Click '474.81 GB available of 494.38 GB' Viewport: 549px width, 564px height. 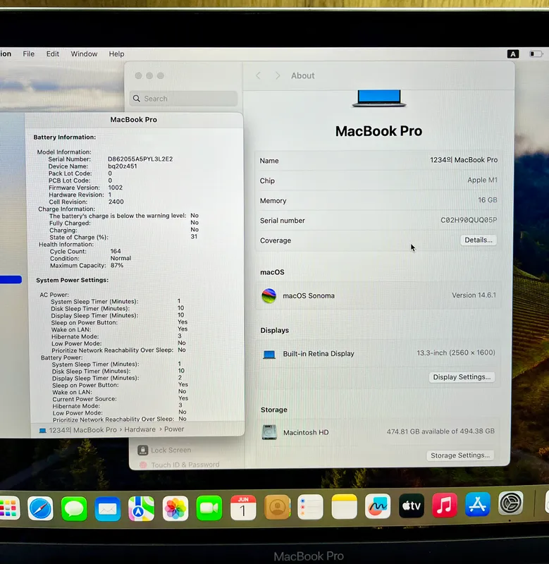(440, 431)
